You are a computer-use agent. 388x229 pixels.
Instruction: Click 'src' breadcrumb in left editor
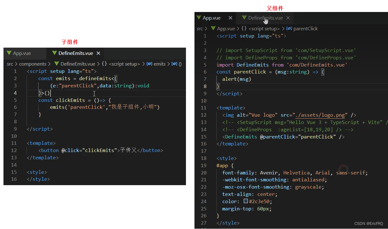pyautogui.click(x=10, y=64)
